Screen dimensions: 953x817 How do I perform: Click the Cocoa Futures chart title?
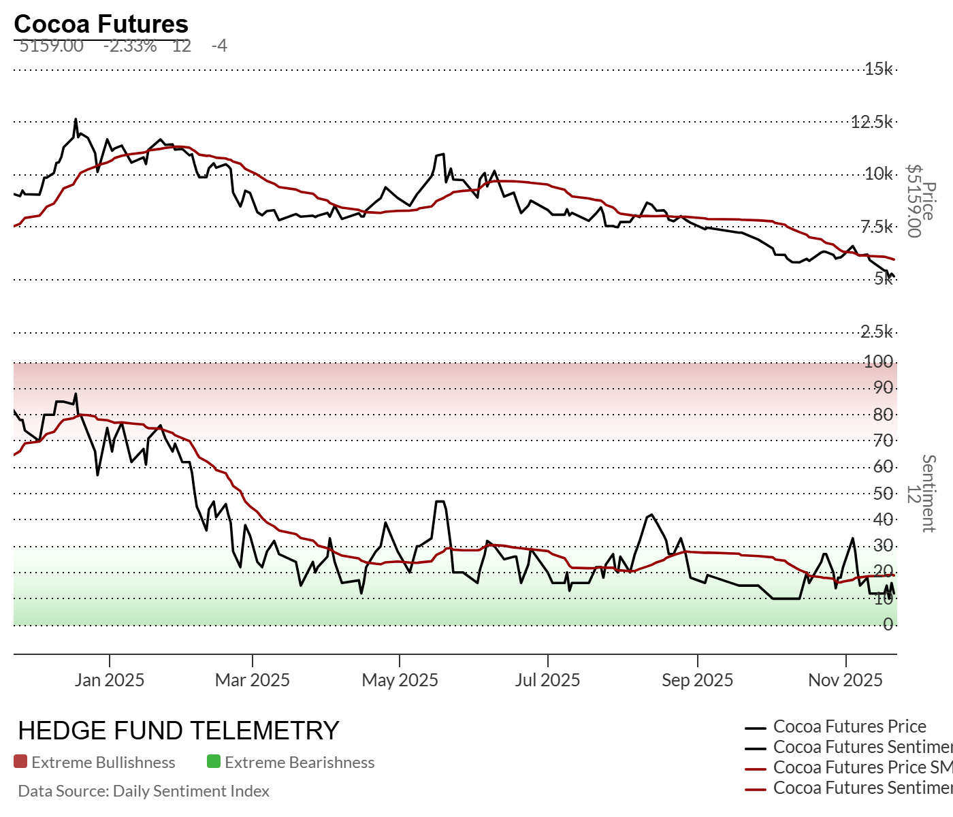101,24
